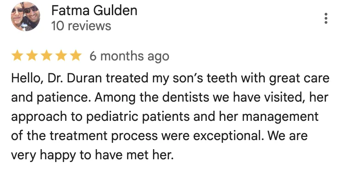Click the word 'treatment' in the review
Image resolution: width=347 pixels, height=173 pixels.
tap(79, 135)
